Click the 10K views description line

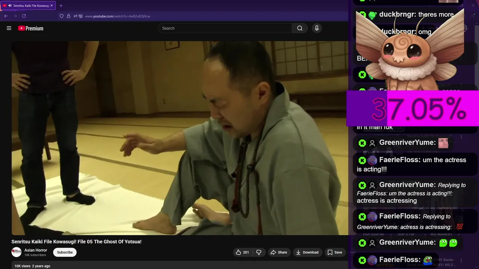coord(32,266)
